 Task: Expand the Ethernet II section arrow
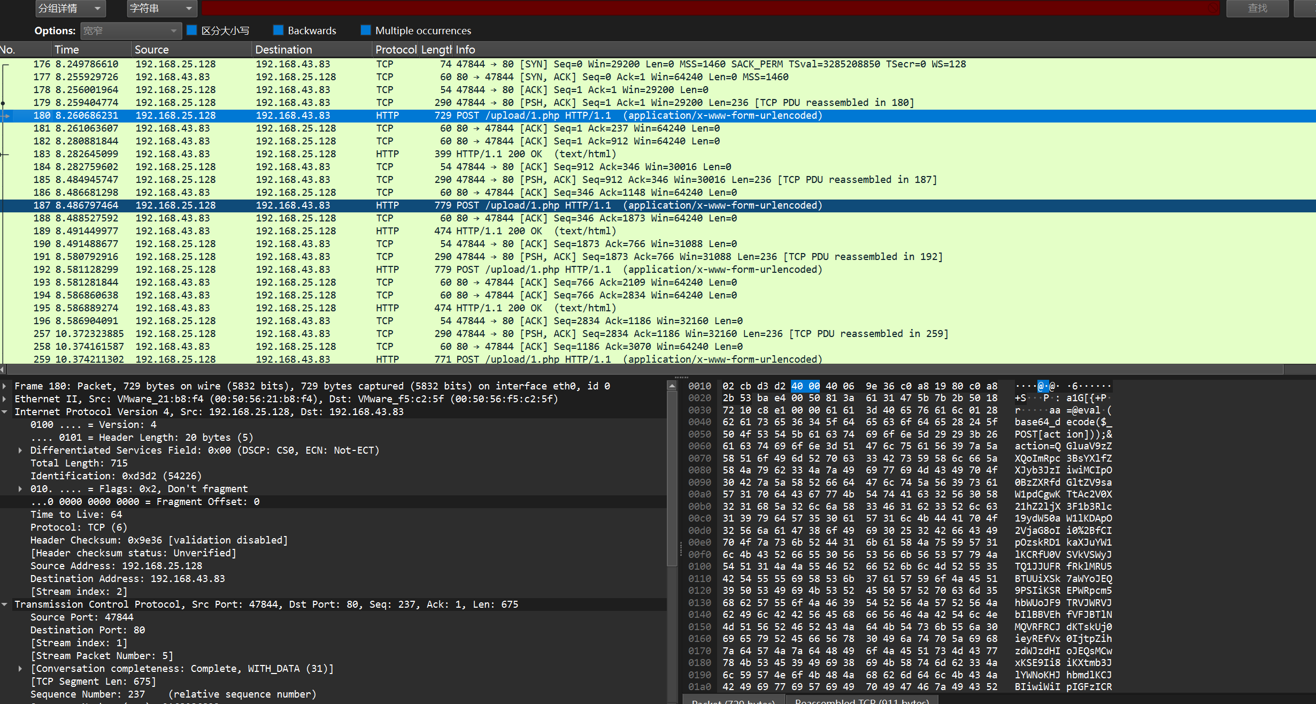[x=5, y=399]
